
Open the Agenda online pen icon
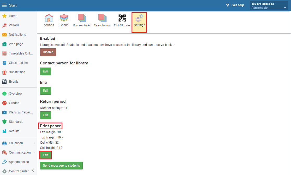point(4,162)
